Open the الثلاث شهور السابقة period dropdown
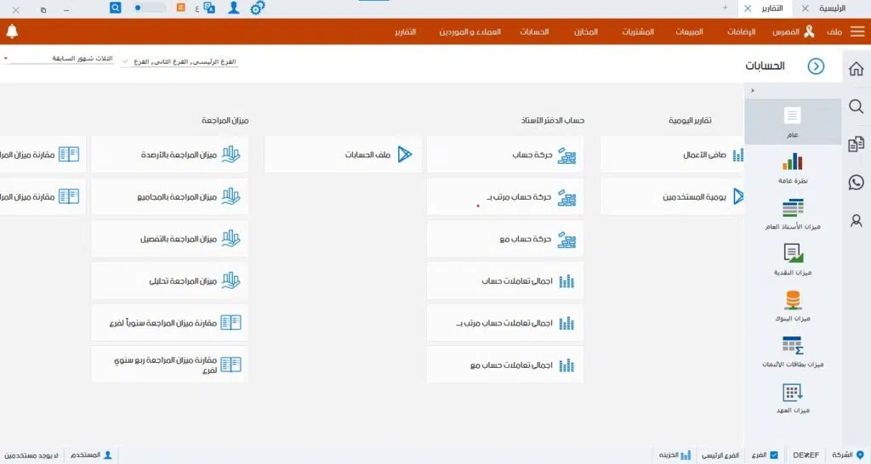Image resolution: width=871 pixels, height=464 pixels. click(7, 59)
